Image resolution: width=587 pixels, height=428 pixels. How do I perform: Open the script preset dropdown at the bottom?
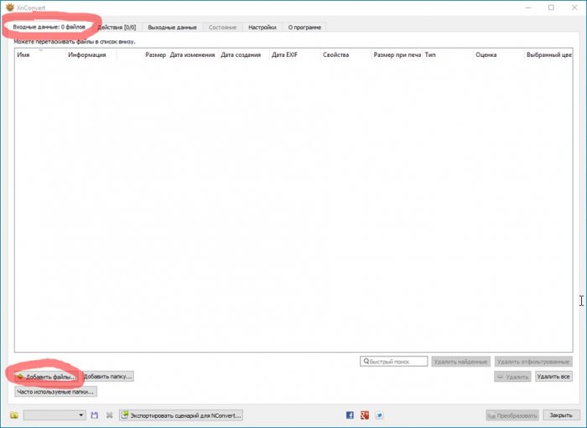click(55, 415)
